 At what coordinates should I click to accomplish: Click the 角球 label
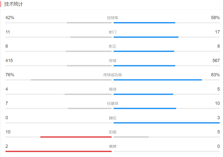[113, 89]
